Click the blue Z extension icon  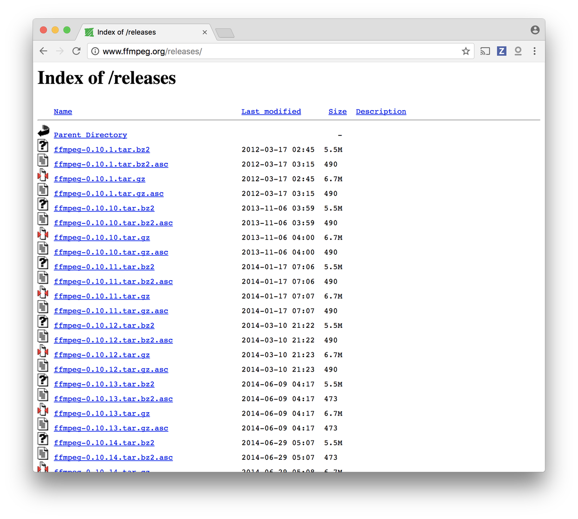click(501, 51)
